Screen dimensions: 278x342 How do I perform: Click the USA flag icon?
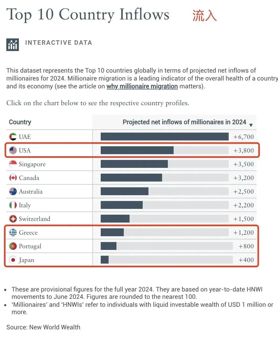click(x=13, y=150)
